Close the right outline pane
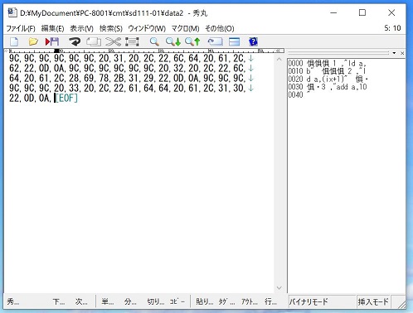The width and height of the screenshot is (413, 313). pyautogui.click(x=402, y=53)
